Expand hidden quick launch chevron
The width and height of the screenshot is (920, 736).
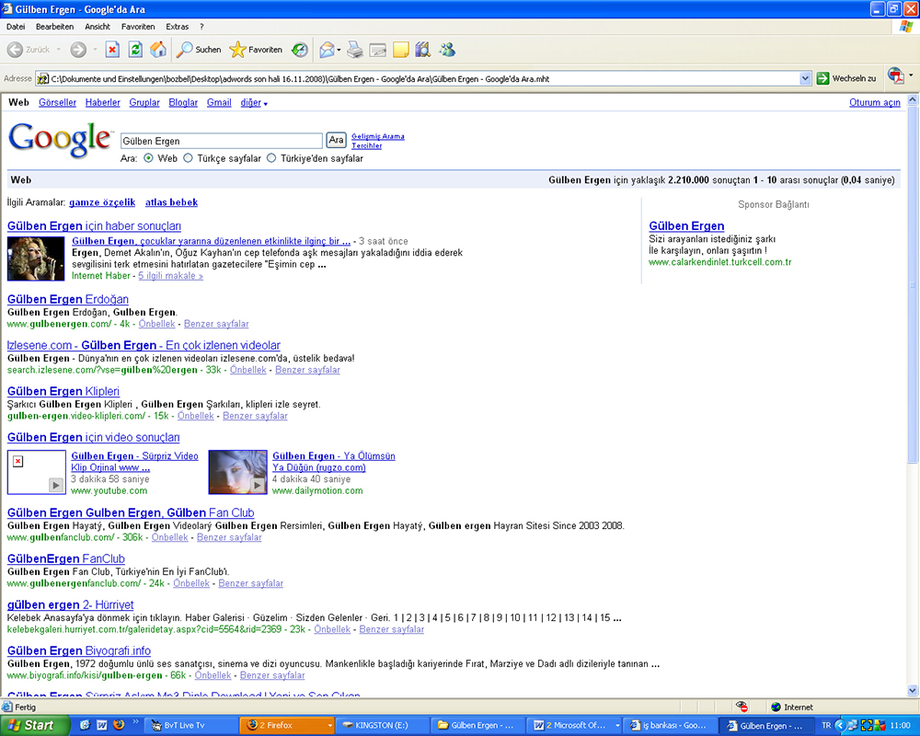click(136, 722)
